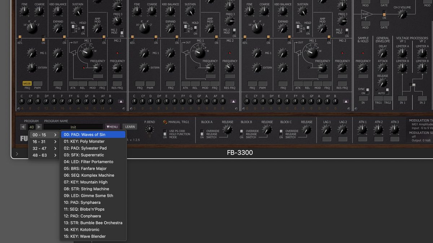Click the ATN 3 knob
The image size is (433, 243).
pos(395,130)
